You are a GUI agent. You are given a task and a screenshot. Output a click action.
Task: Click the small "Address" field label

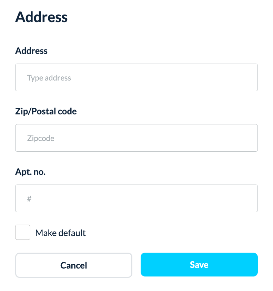tap(31, 51)
